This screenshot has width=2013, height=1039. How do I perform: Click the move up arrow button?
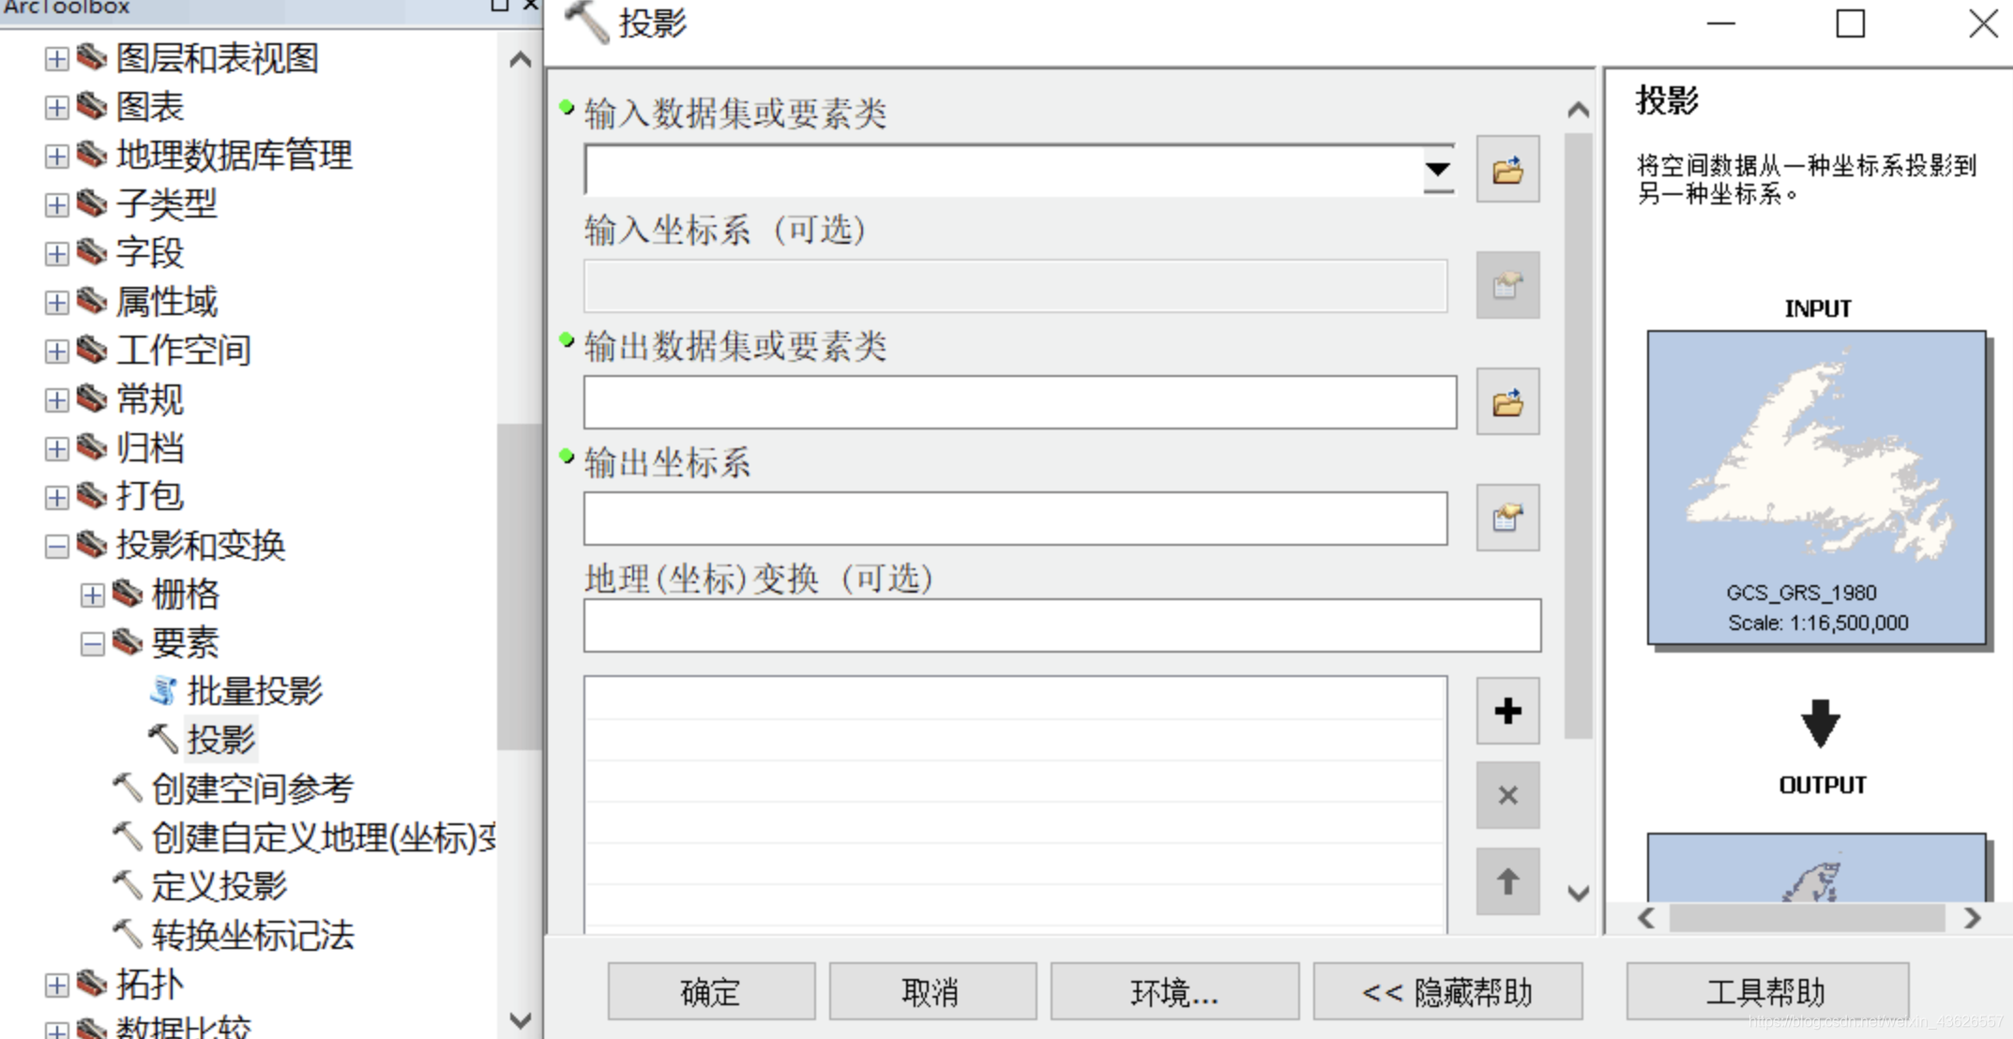tap(1506, 881)
